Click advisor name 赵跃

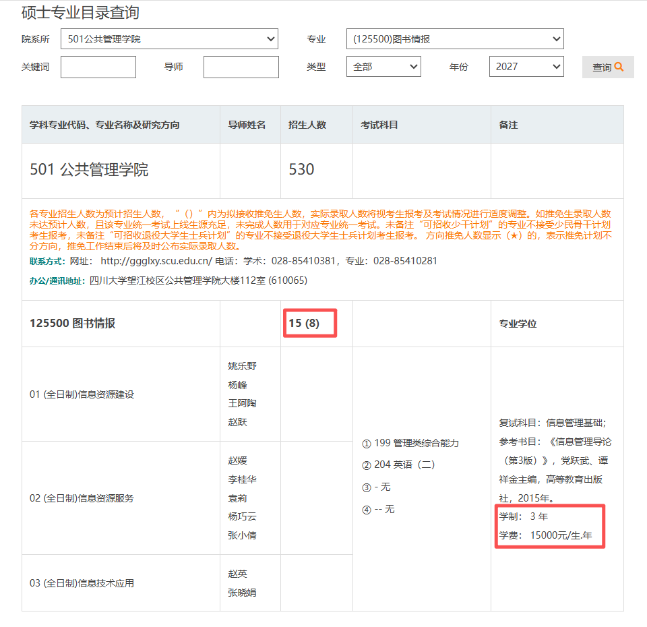click(x=237, y=422)
